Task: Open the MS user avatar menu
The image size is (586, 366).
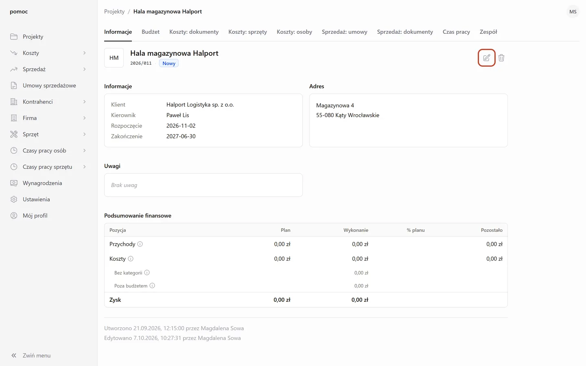Action: [x=573, y=11]
